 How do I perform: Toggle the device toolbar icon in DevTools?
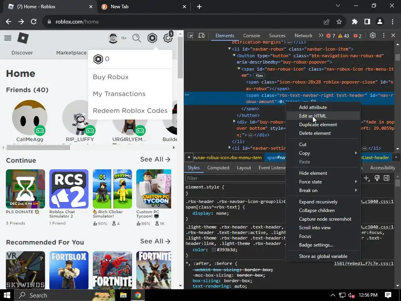pyautogui.click(x=202, y=36)
